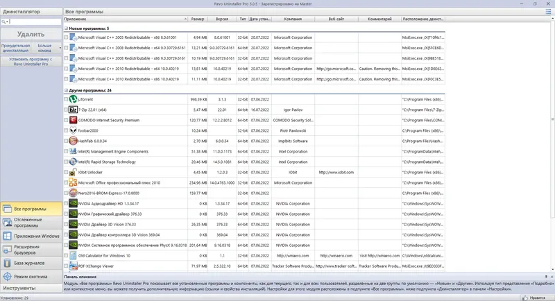
Task: Click the NVIDIA Аудиодрайвер HD icon
Action: 73,204
